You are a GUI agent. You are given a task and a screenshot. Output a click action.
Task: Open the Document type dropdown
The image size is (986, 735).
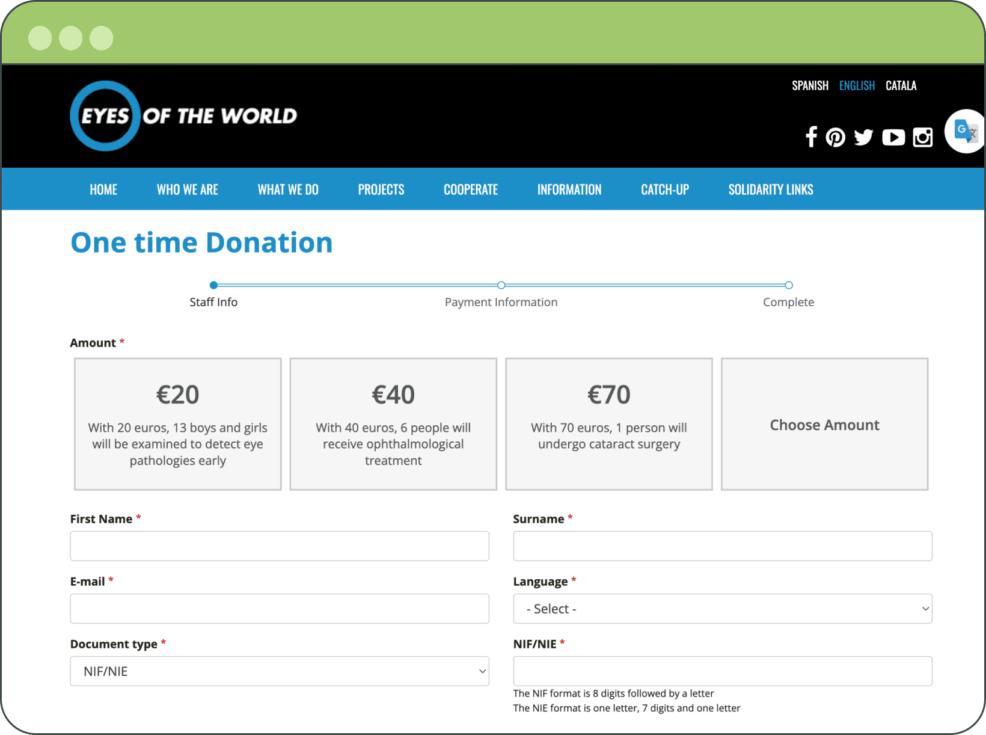(280, 671)
